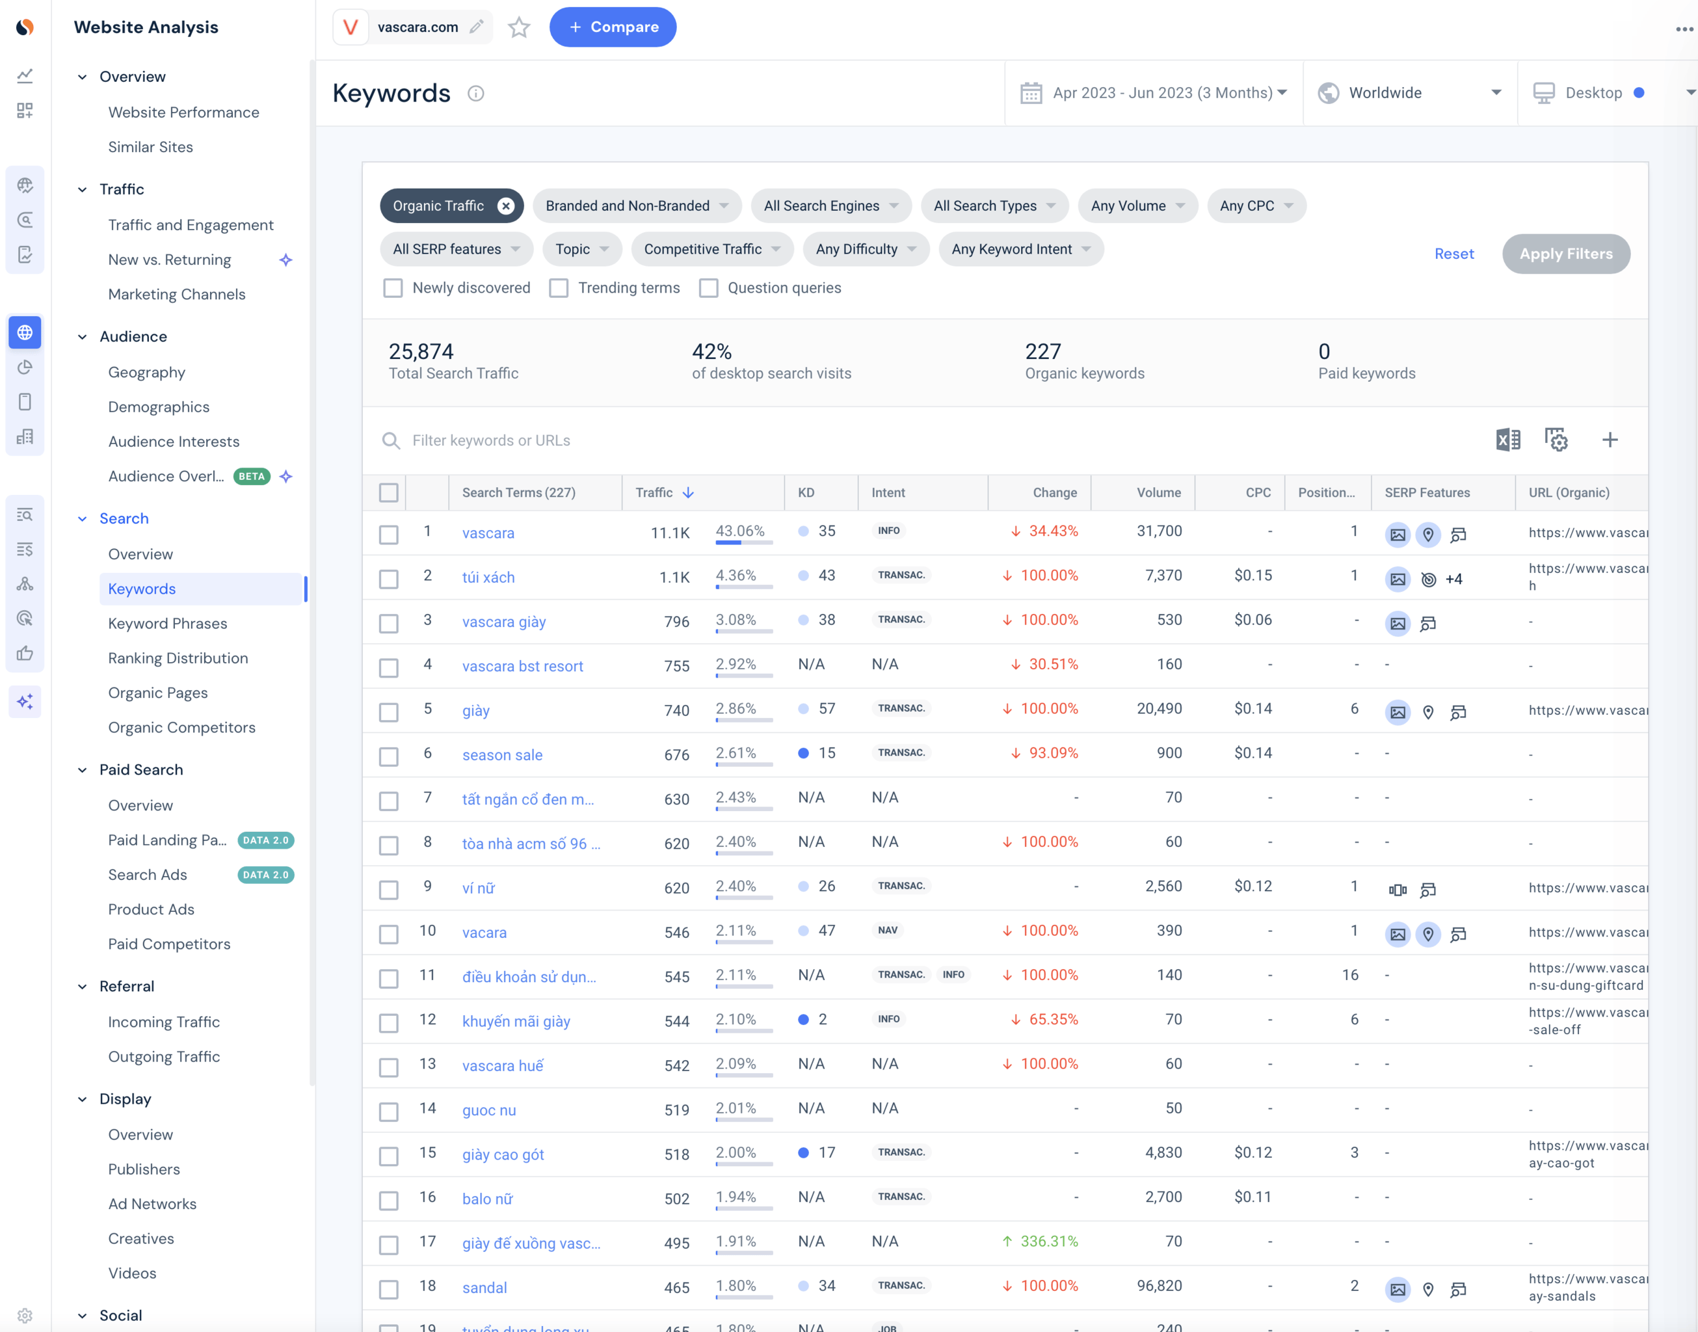Click the mobile device icon in left rail
This screenshot has height=1332, width=1698.
point(25,402)
